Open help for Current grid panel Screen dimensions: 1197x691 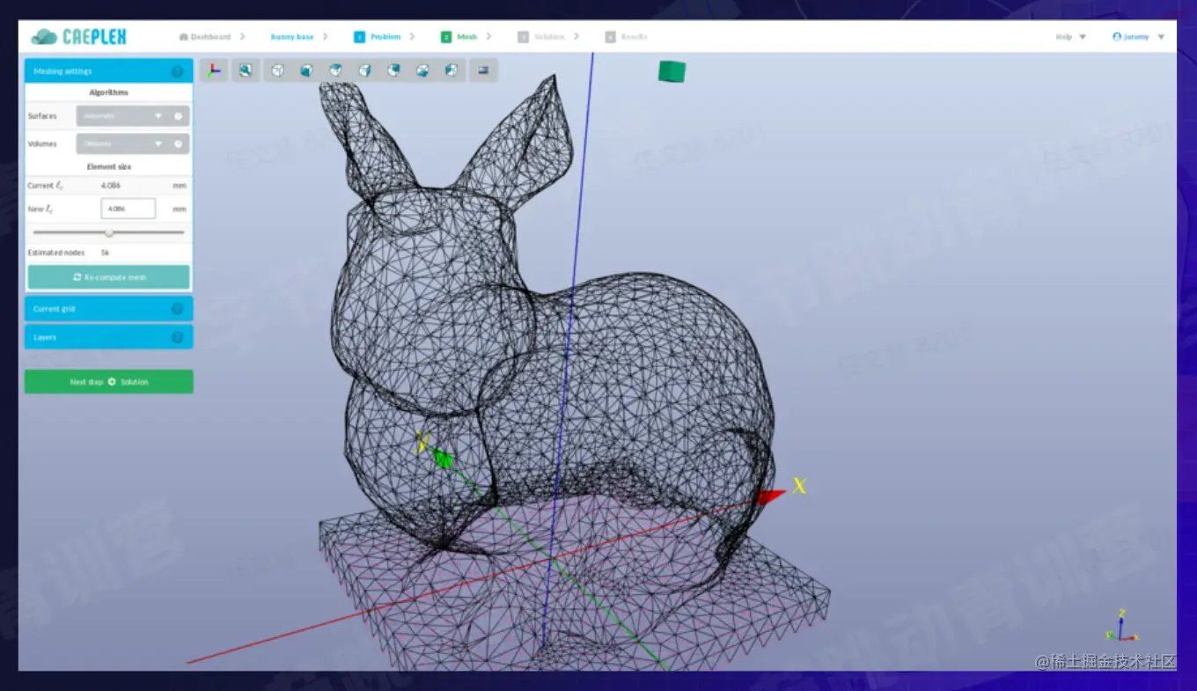click(177, 309)
